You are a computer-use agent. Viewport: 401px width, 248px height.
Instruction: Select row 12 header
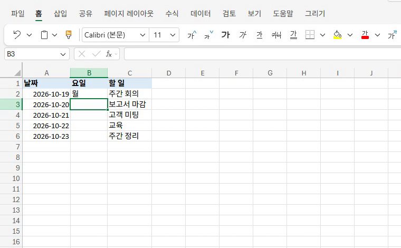[x=11, y=199]
